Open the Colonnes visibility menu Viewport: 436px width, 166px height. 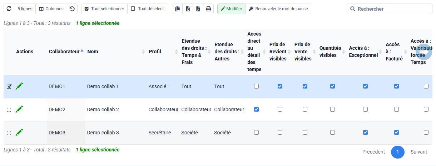(x=51, y=9)
